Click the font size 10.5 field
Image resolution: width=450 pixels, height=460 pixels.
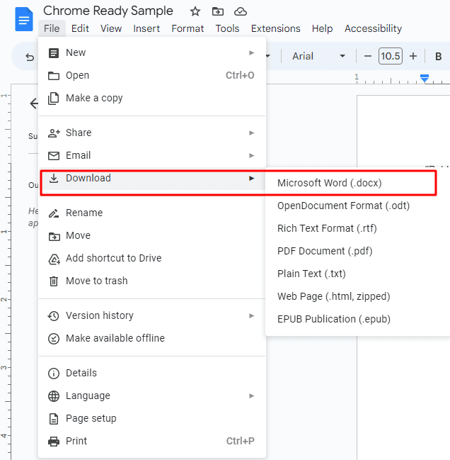tap(391, 56)
